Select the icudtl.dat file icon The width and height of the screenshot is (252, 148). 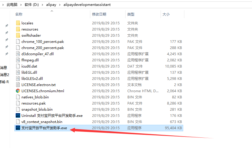click(18, 66)
